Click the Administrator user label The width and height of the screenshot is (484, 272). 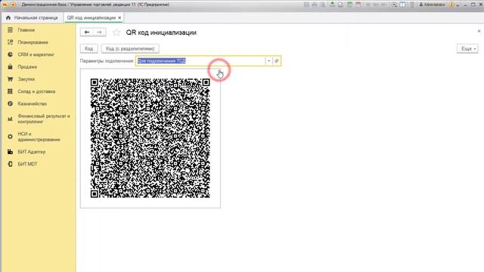(x=432, y=5)
